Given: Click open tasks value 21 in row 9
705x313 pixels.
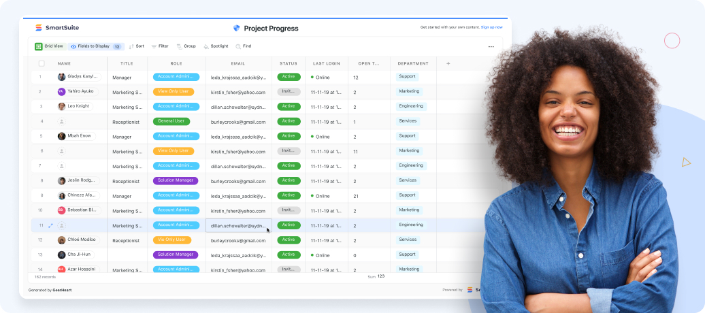Looking at the screenshot, I should pyautogui.click(x=356, y=196).
